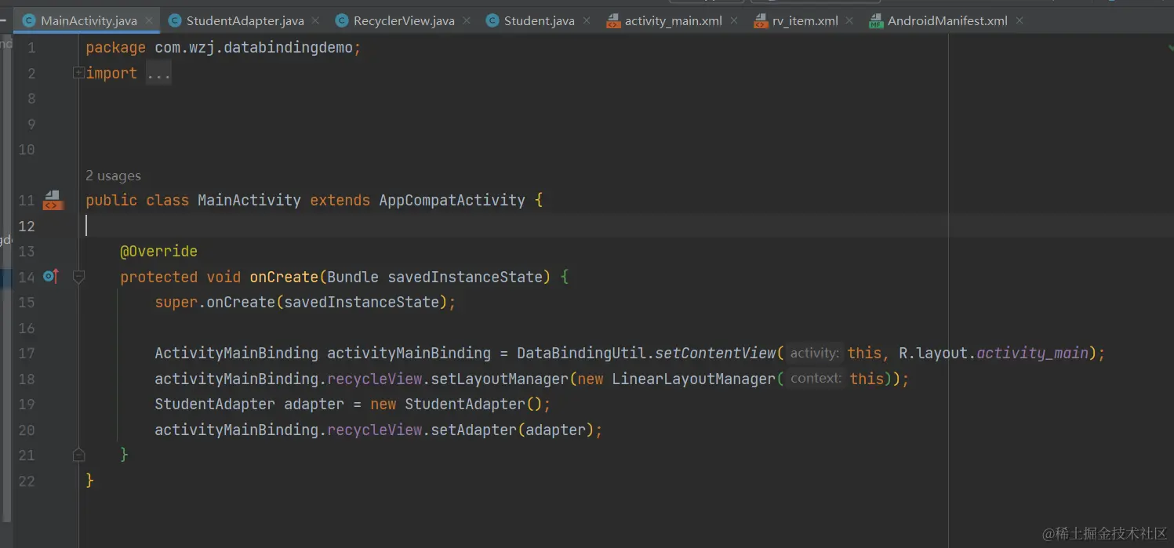The width and height of the screenshot is (1174, 548).
Task: Click the 'context:' parameter hint
Action: point(816,379)
